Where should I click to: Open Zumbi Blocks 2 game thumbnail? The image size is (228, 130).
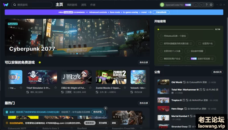(111, 77)
